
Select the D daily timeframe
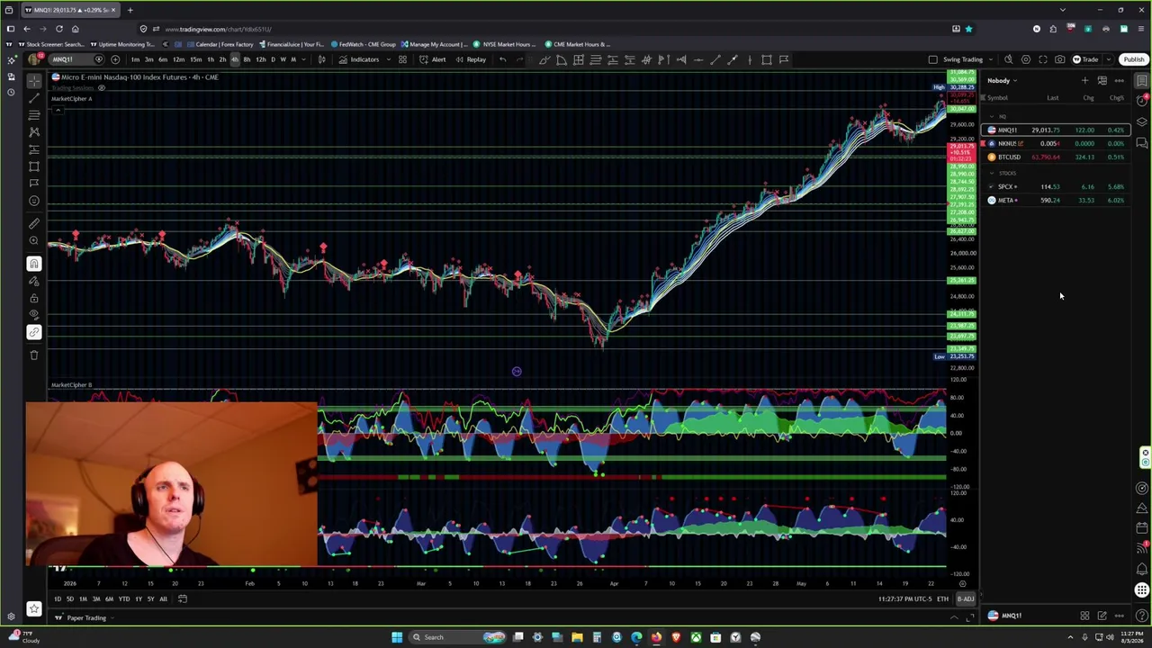[x=273, y=59]
